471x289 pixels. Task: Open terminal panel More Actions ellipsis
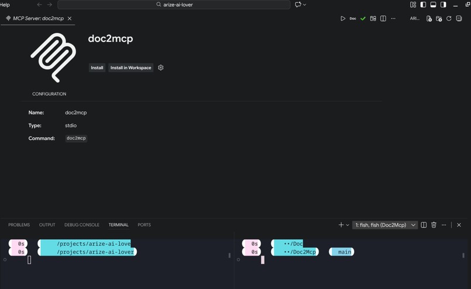click(x=444, y=225)
